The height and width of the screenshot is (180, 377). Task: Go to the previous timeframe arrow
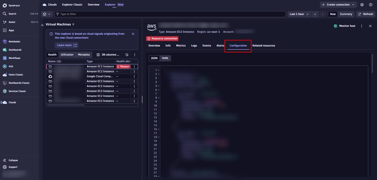click(x=315, y=14)
